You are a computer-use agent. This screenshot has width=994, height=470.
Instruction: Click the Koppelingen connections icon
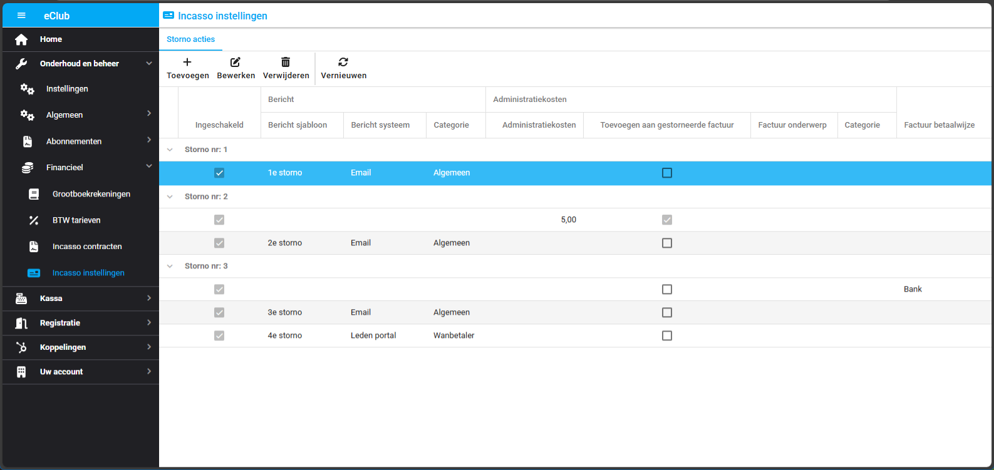[x=21, y=347]
